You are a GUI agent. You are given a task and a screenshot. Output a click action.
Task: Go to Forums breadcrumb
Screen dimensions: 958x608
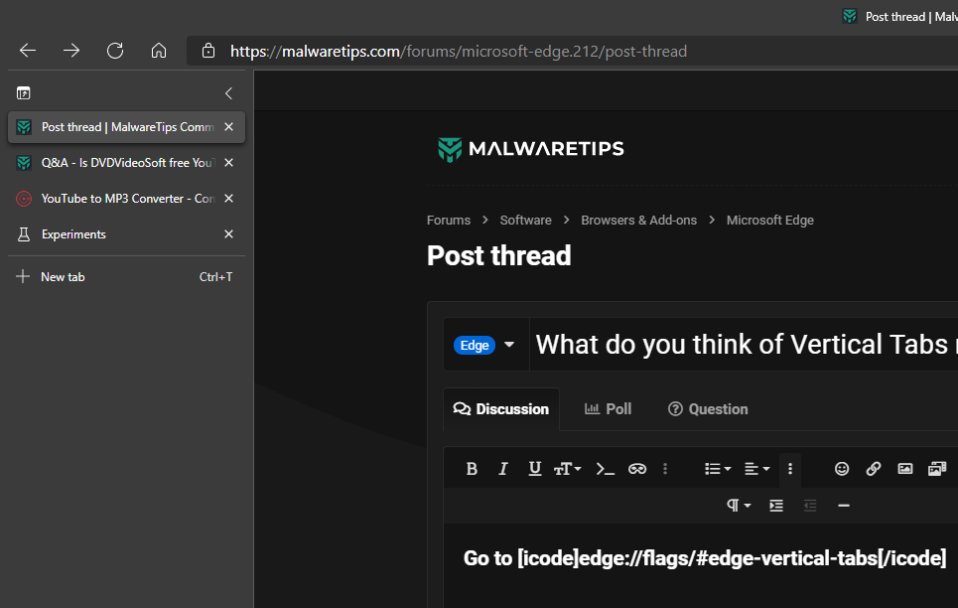[x=449, y=221]
